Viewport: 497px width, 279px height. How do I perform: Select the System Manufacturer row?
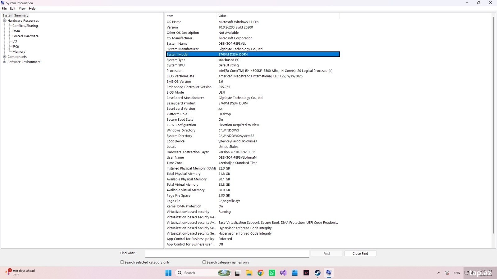point(253,49)
